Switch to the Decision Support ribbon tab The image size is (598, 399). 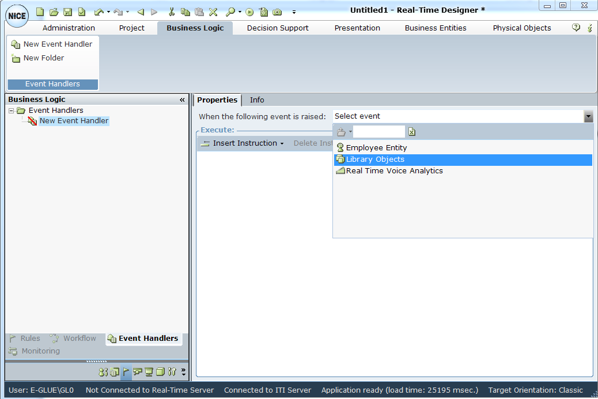coord(278,28)
